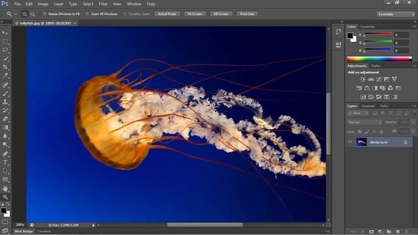
Task: Toggle lock transparent pixels
Action: click(360, 132)
